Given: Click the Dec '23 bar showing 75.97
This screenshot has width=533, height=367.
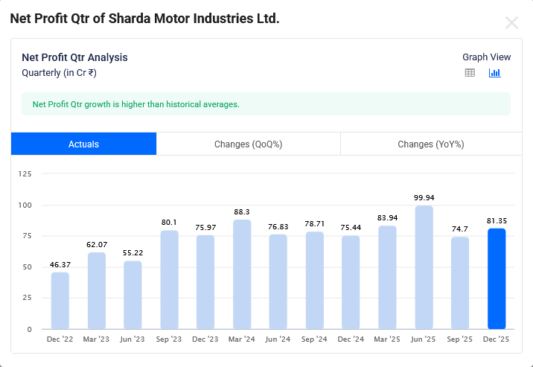Looking at the screenshot, I should point(205,281).
